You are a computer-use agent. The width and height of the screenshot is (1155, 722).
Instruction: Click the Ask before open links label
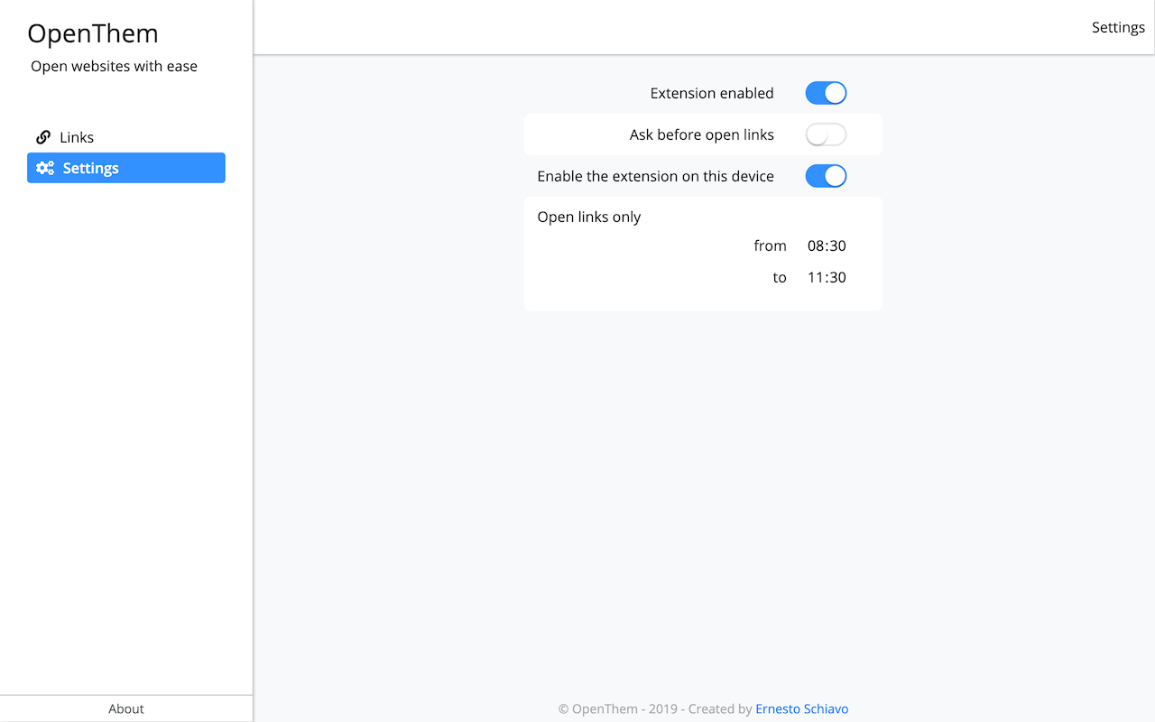(702, 134)
